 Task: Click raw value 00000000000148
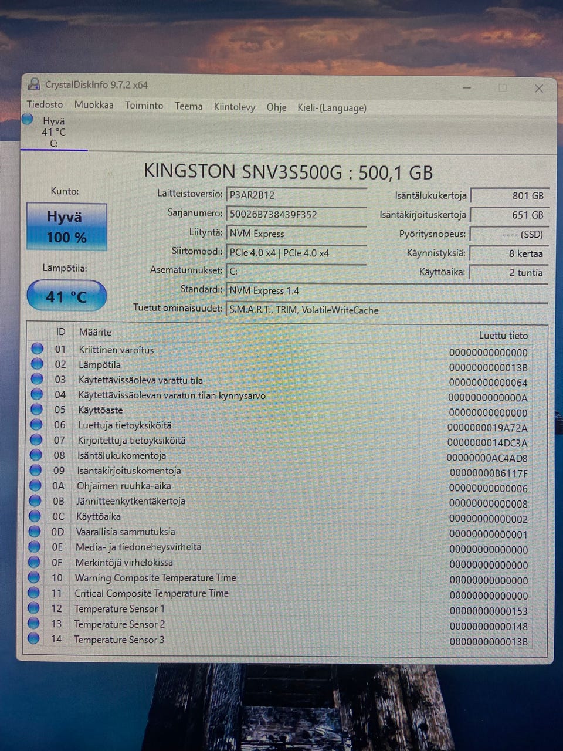(489, 626)
